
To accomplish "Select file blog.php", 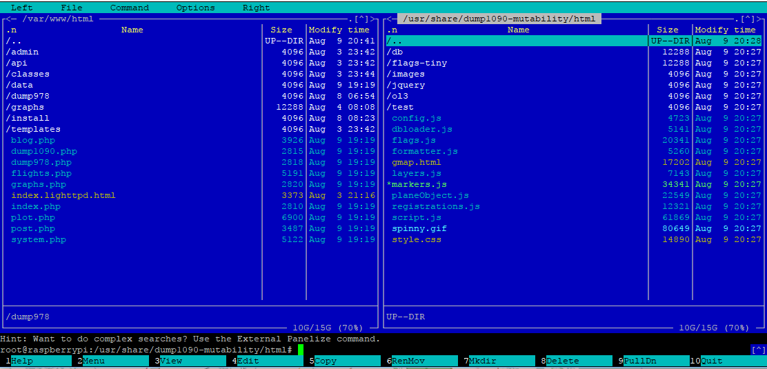I will pyautogui.click(x=190, y=141).
